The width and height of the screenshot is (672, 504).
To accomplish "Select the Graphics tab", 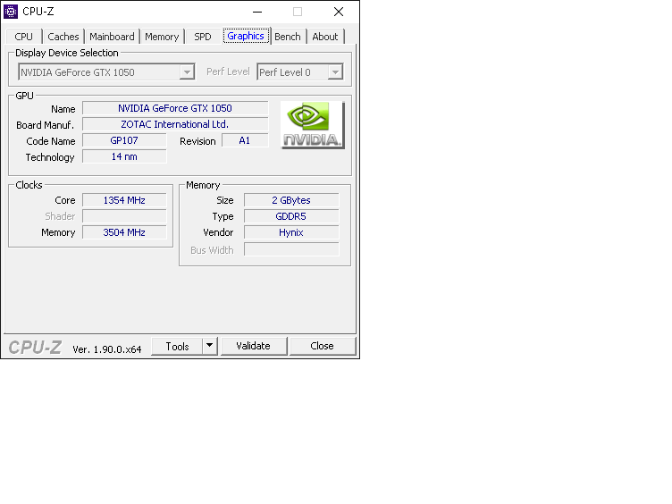I will click(x=246, y=36).
